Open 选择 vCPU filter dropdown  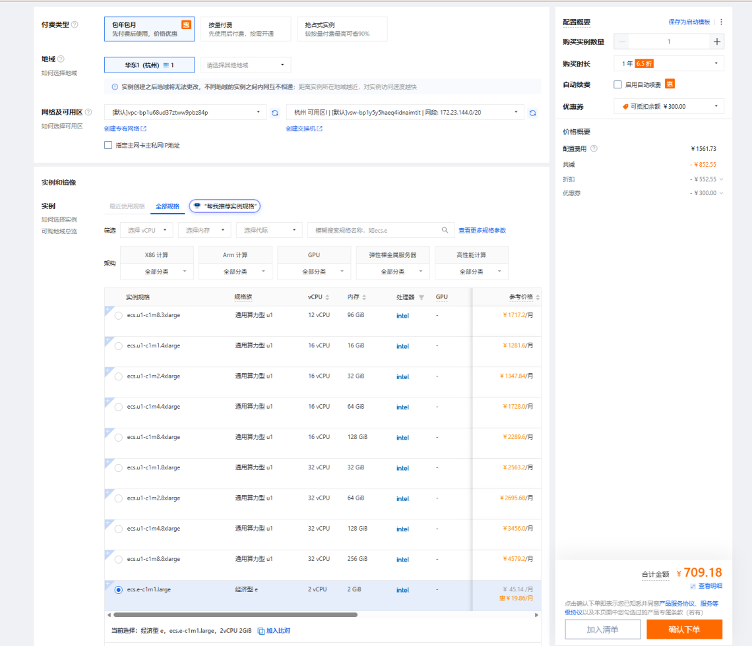point(146,230)
